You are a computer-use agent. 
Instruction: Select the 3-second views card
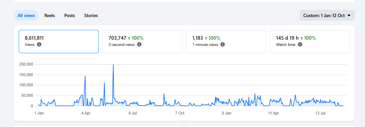142,41
